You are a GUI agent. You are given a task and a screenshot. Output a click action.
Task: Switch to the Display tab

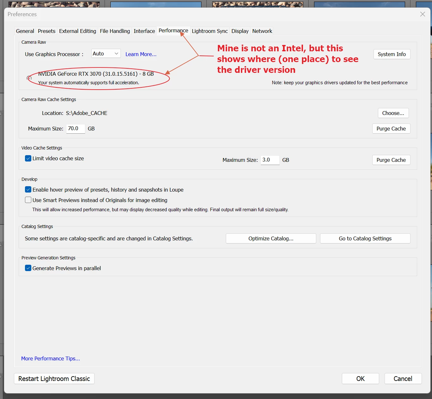click(240, 31)
